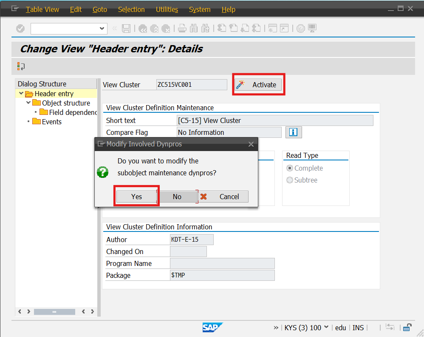Click the Package field $TMP

pyautogui.click(x=222, y=275)
